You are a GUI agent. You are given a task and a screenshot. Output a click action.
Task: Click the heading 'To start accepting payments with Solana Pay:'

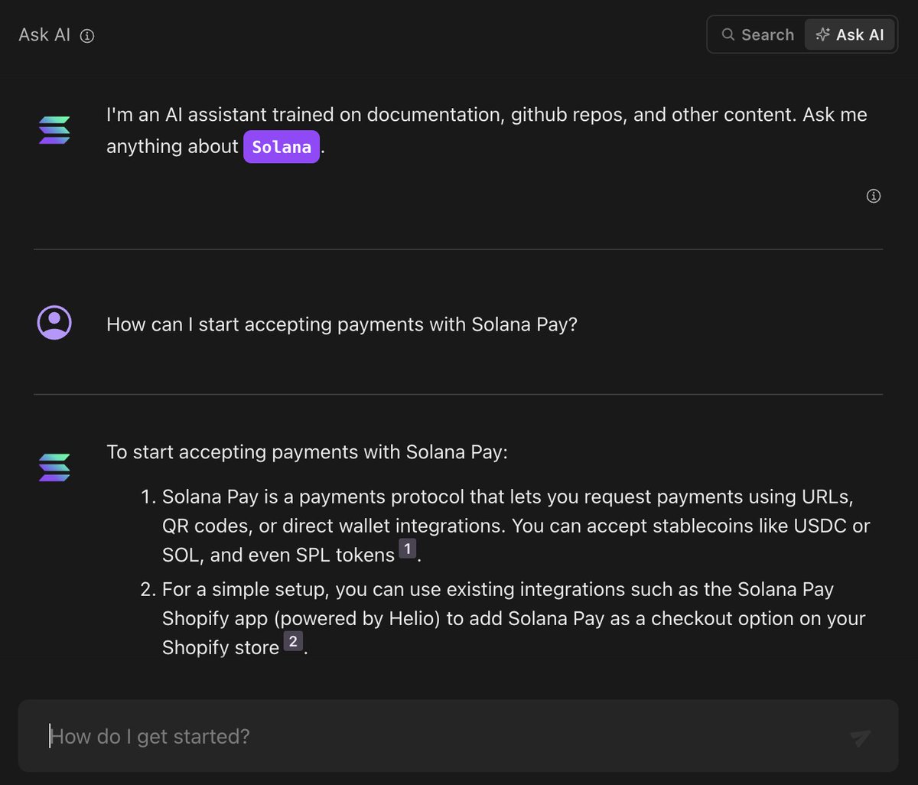pos(307,452)
